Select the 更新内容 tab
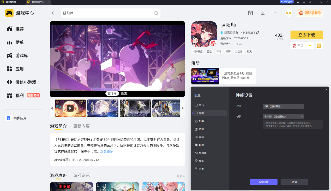The height and width of the screenshot is (191, 331). pyautogui.click(x=82, y=126)
